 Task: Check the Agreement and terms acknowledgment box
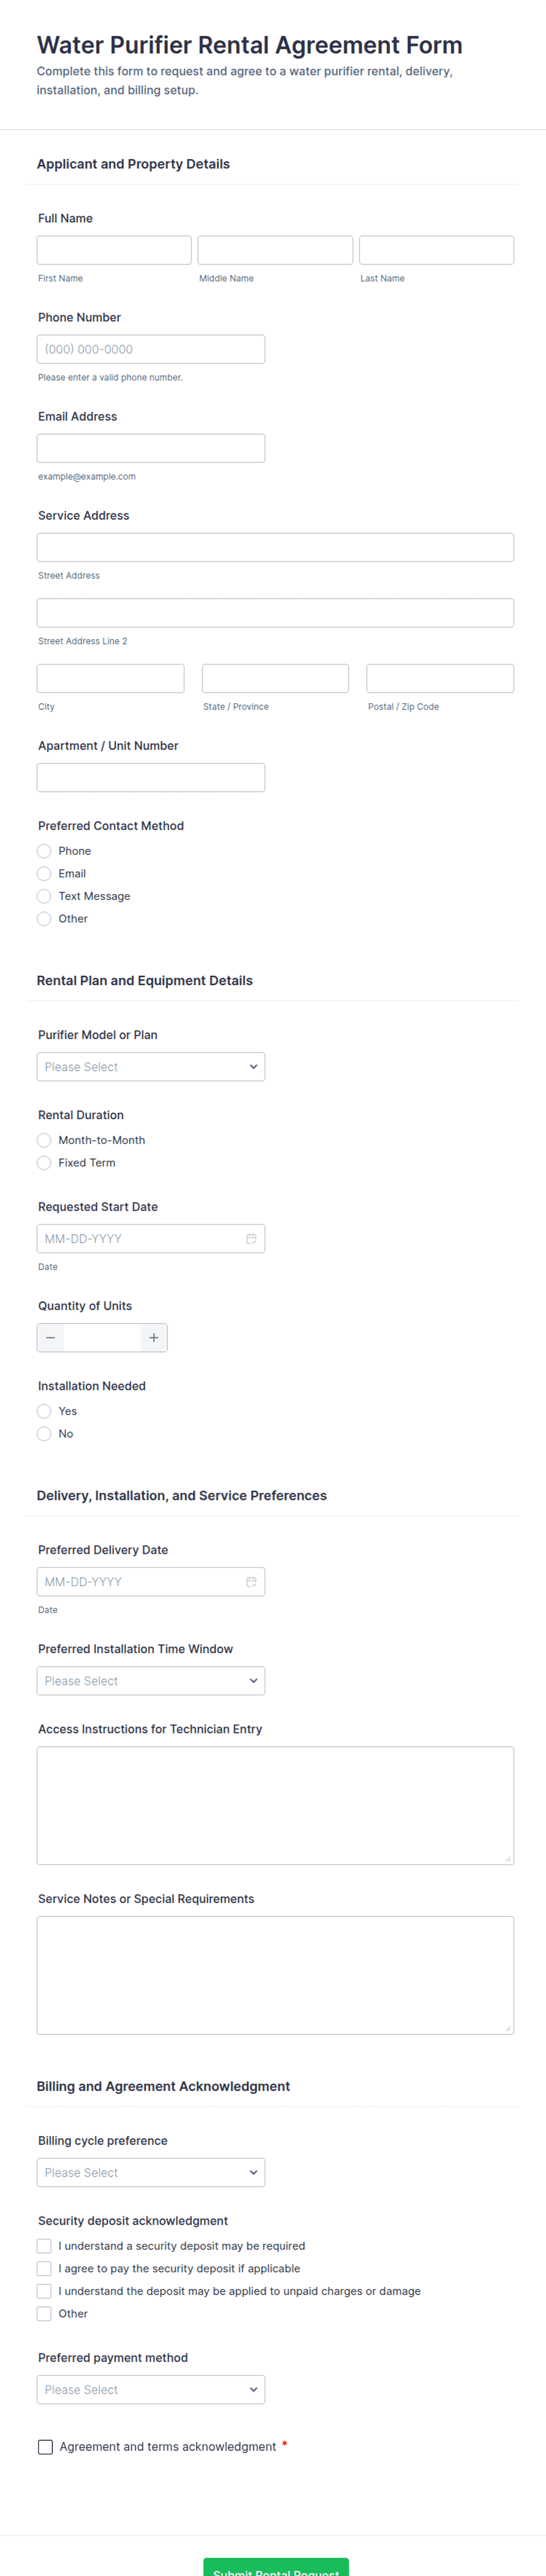pyautogui.click(x=45, y=2446)
